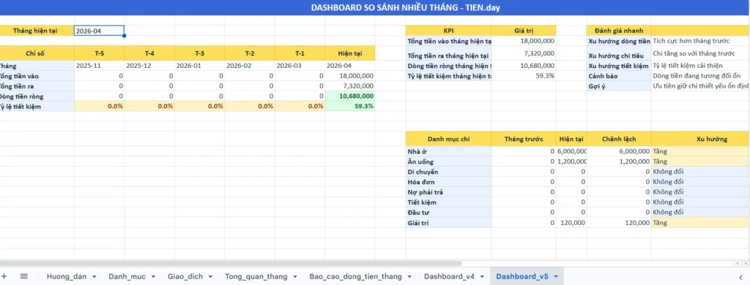Open Dashboard_v4 tab dropdown arrow
750x285 pixels.
point(482,276)
